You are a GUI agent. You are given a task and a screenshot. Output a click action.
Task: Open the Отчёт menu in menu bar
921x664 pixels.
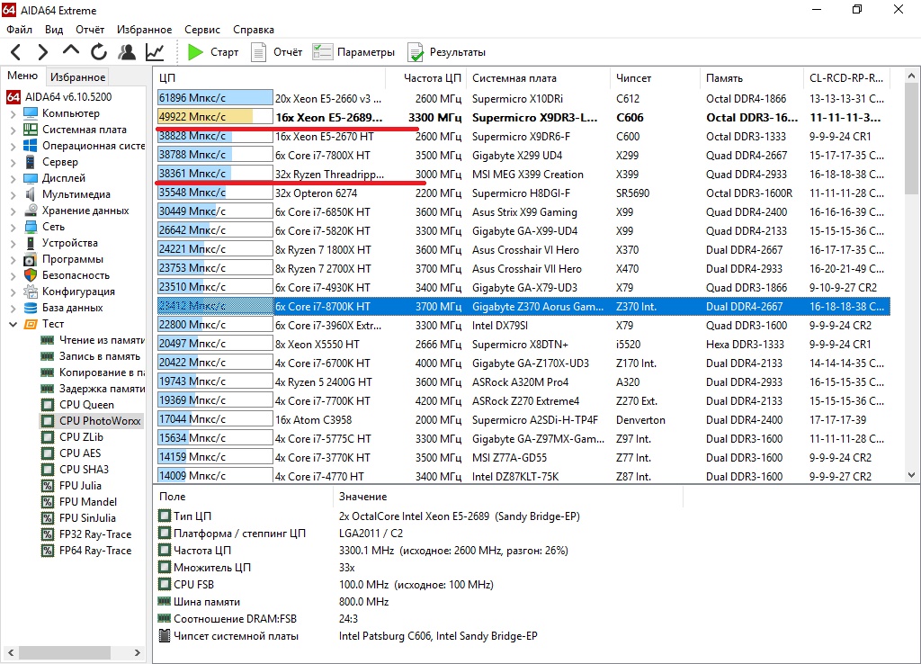tap(89, 30)
